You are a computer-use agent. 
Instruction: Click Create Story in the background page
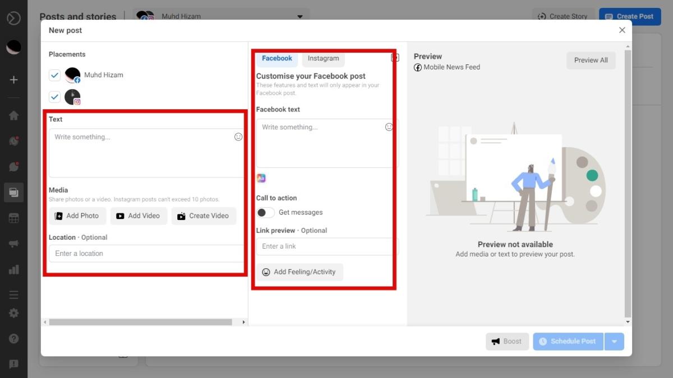click(563, 16)
